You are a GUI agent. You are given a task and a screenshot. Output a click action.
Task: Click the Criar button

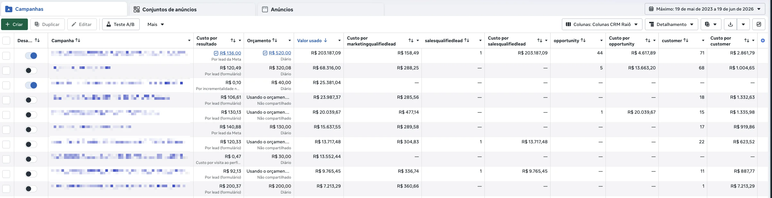(14, 24)
